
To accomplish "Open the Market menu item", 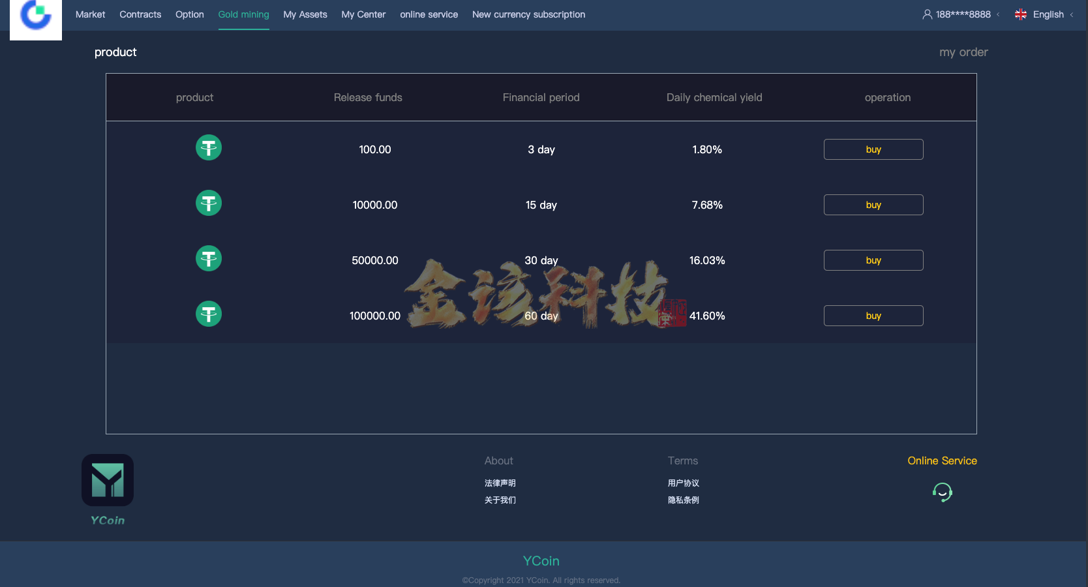I will tap(90, 14).
